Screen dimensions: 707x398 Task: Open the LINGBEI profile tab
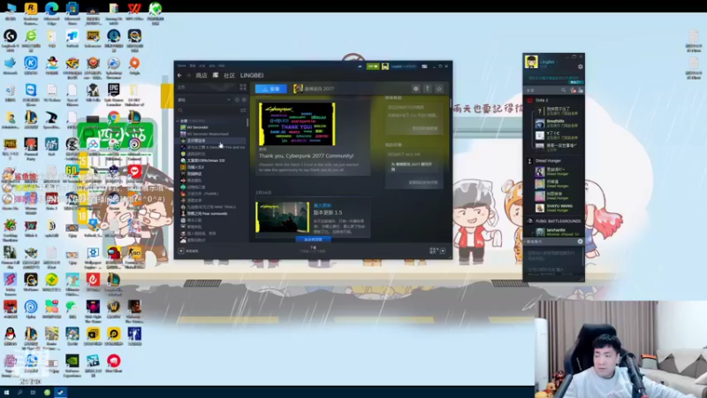click(x=252, y=75)
